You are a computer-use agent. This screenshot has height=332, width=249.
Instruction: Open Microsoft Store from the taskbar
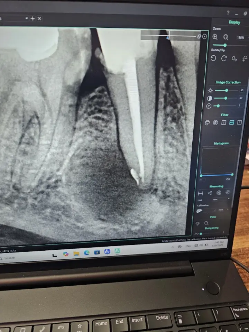(x=97, y=252)
